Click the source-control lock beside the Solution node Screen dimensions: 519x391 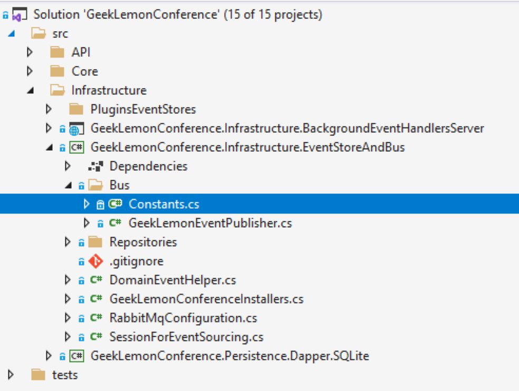pyautogui.click(x=6, y=15)
